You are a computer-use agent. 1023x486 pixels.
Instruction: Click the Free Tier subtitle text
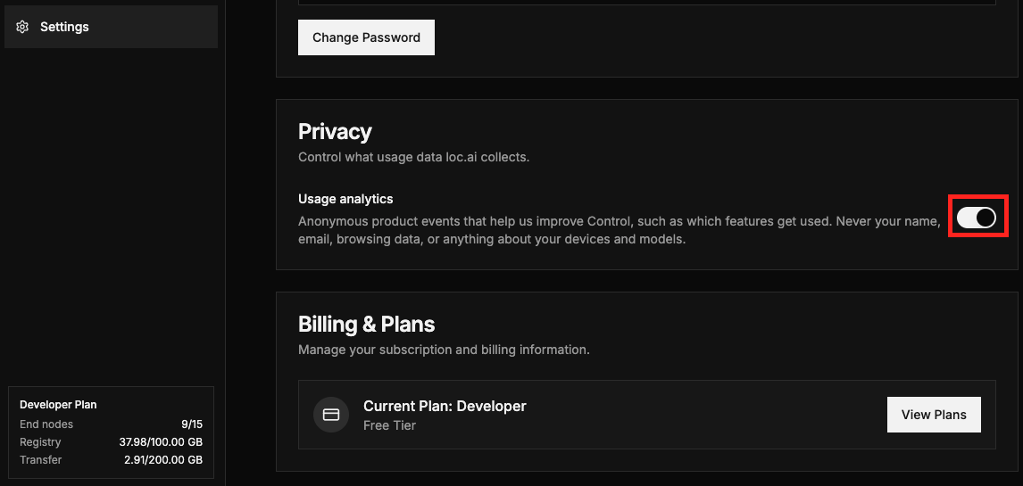(x=389, y=425)
